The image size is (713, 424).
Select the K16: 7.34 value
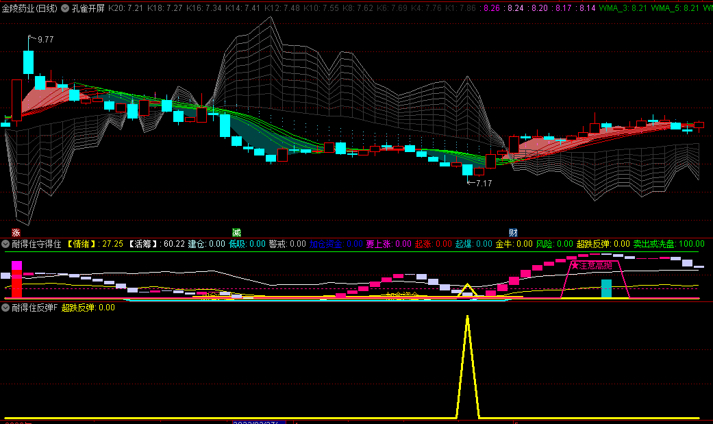coord(203,8)
